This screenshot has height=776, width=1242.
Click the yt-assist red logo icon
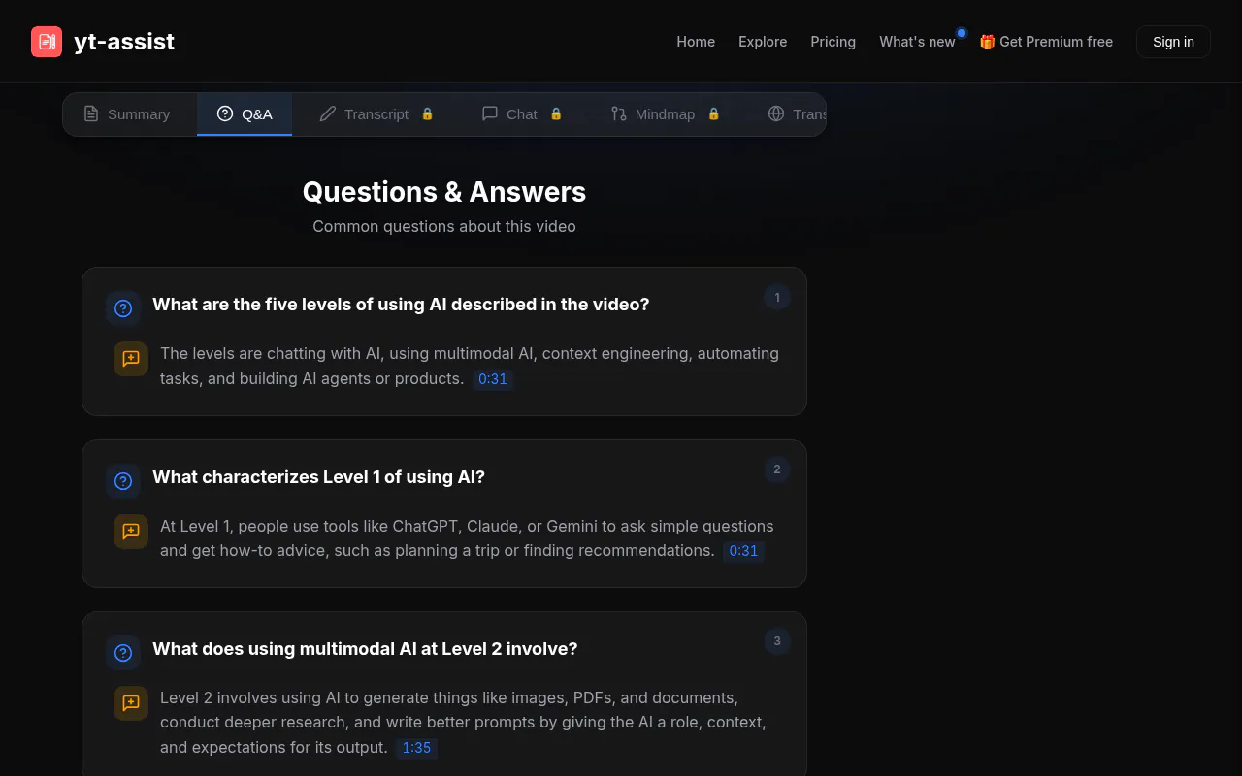pyautogui.click(x=47, y=42)
